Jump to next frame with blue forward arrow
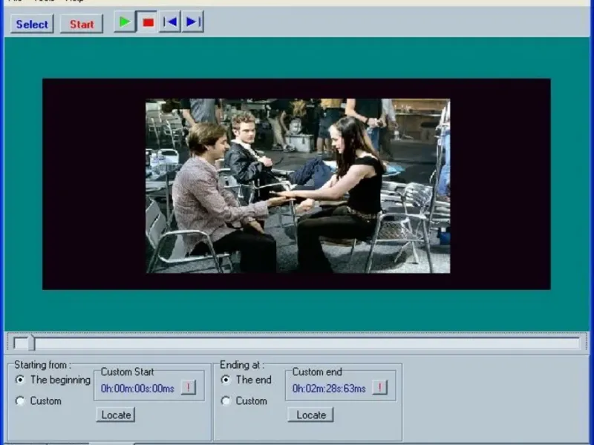Viewport: 594px width, 445px height. (192, 22)
